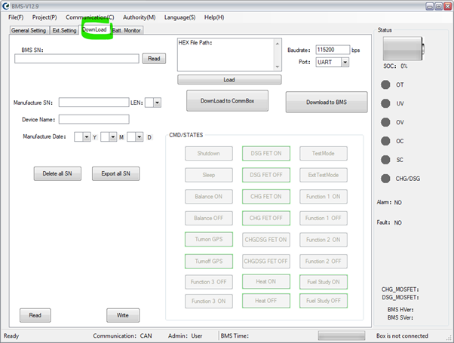The width and height of the screenshot is (454, 343).
Task: Click the Fuel Study ON button
Action: click(324, 282)
